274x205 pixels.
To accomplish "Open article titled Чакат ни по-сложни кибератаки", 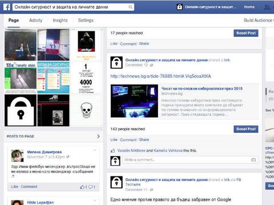I will pyautogui.click(x=202, y=89).
